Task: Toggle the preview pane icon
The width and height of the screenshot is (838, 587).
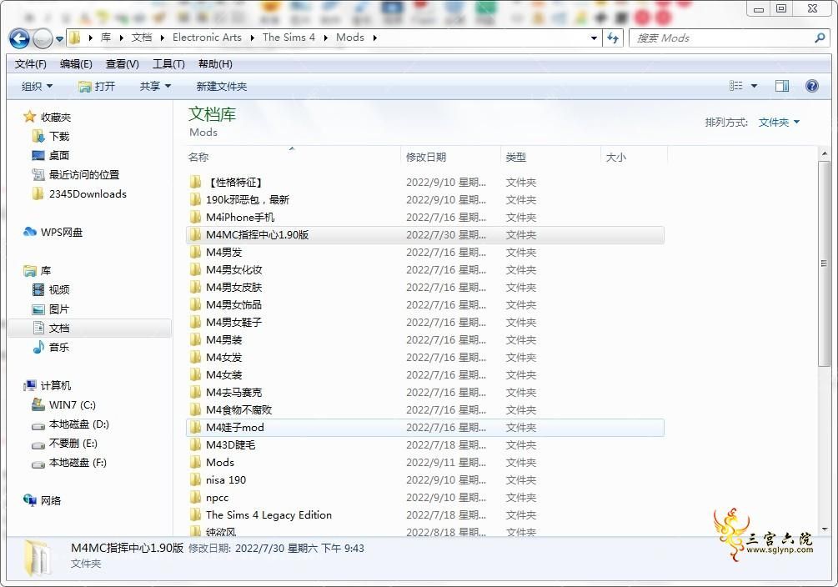Action: [x=782, y=86]
